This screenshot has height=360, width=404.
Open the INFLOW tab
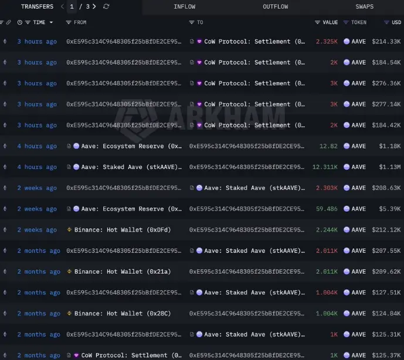185,6
